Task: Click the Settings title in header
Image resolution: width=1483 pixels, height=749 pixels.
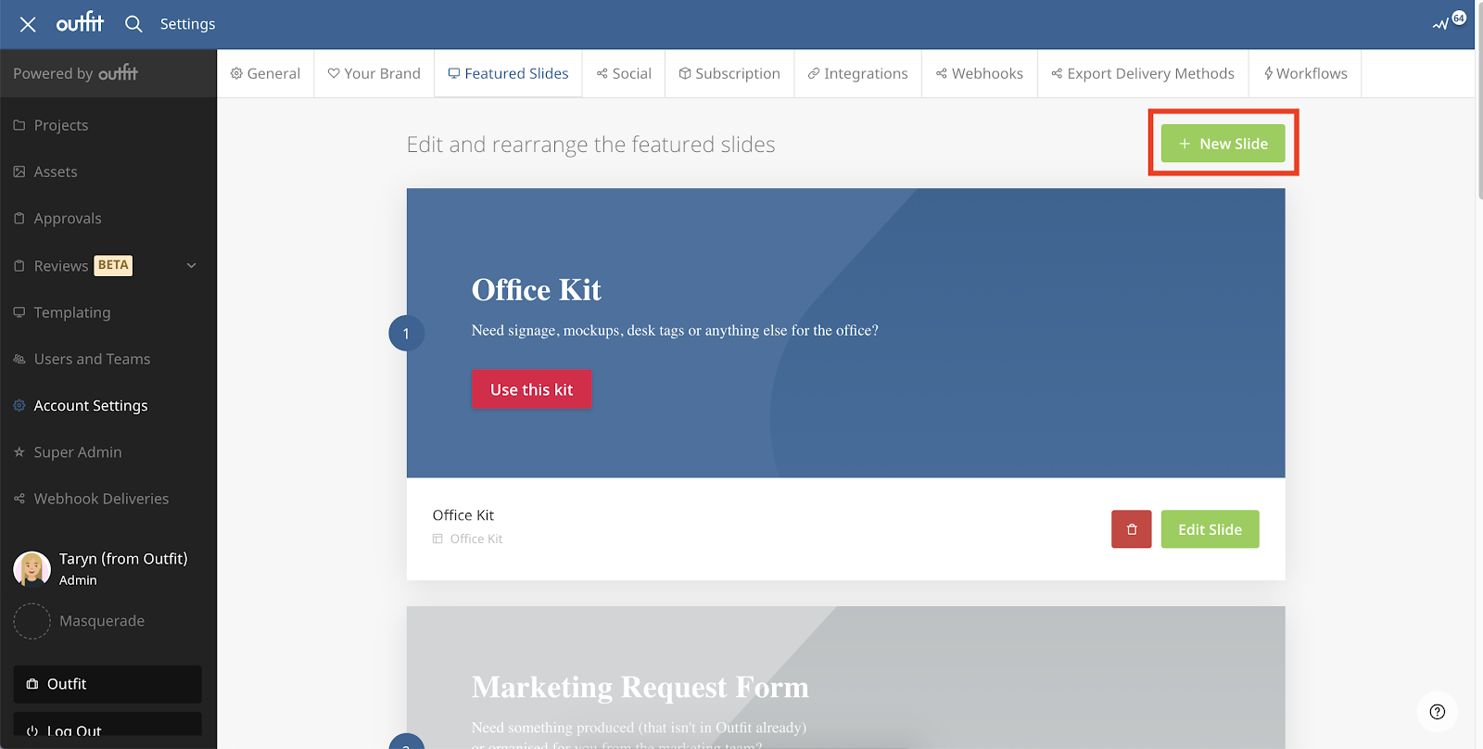Action: click(x=187, y=24)
